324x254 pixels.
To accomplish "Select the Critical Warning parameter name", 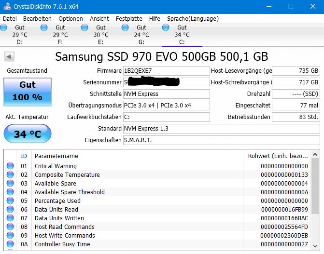I will (x=56, y=166).
